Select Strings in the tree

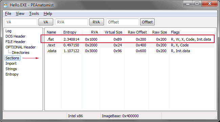(x=11, y=69)
